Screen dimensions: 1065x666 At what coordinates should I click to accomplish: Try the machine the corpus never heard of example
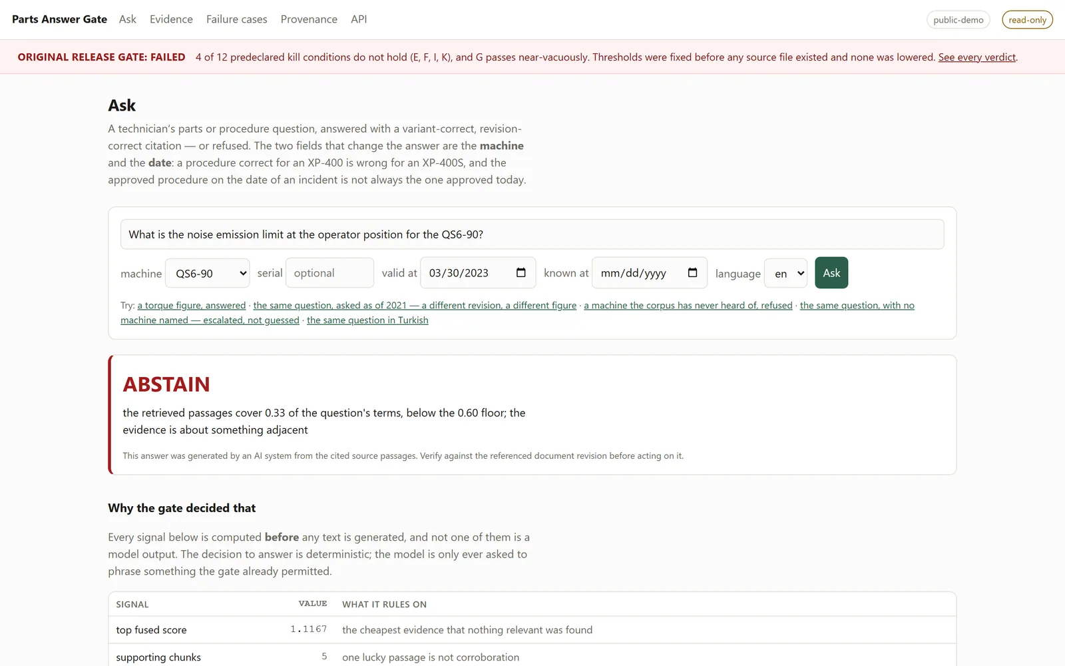[x=688, y=305]
